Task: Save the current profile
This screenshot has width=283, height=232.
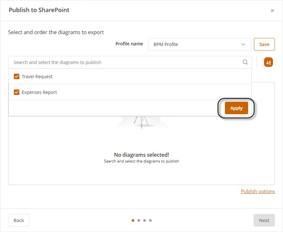Action: click(264, 44)
